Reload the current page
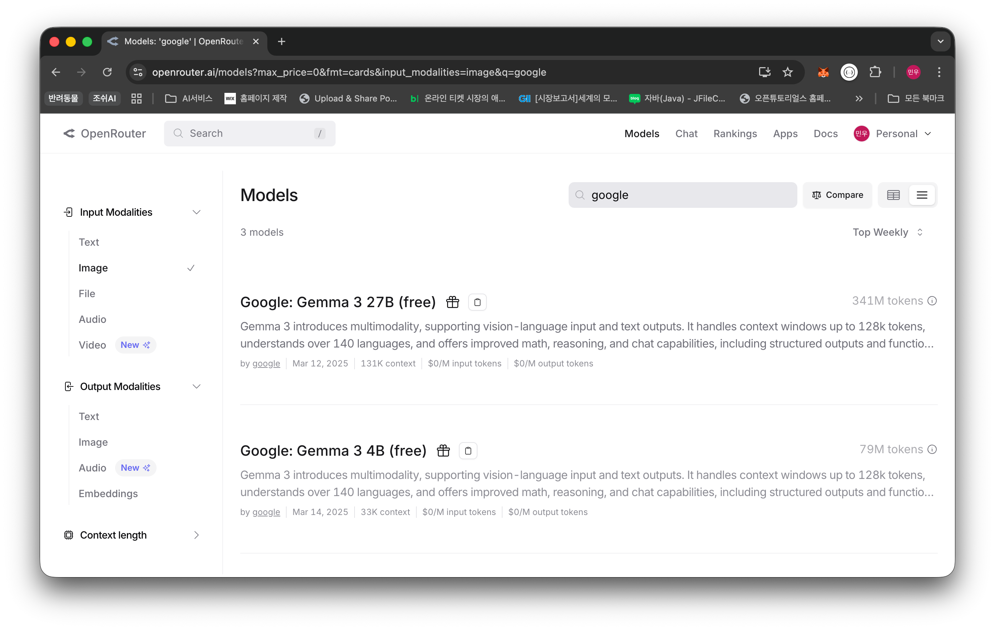The width and height of the screenshot is (995, 630). (108, 72)
